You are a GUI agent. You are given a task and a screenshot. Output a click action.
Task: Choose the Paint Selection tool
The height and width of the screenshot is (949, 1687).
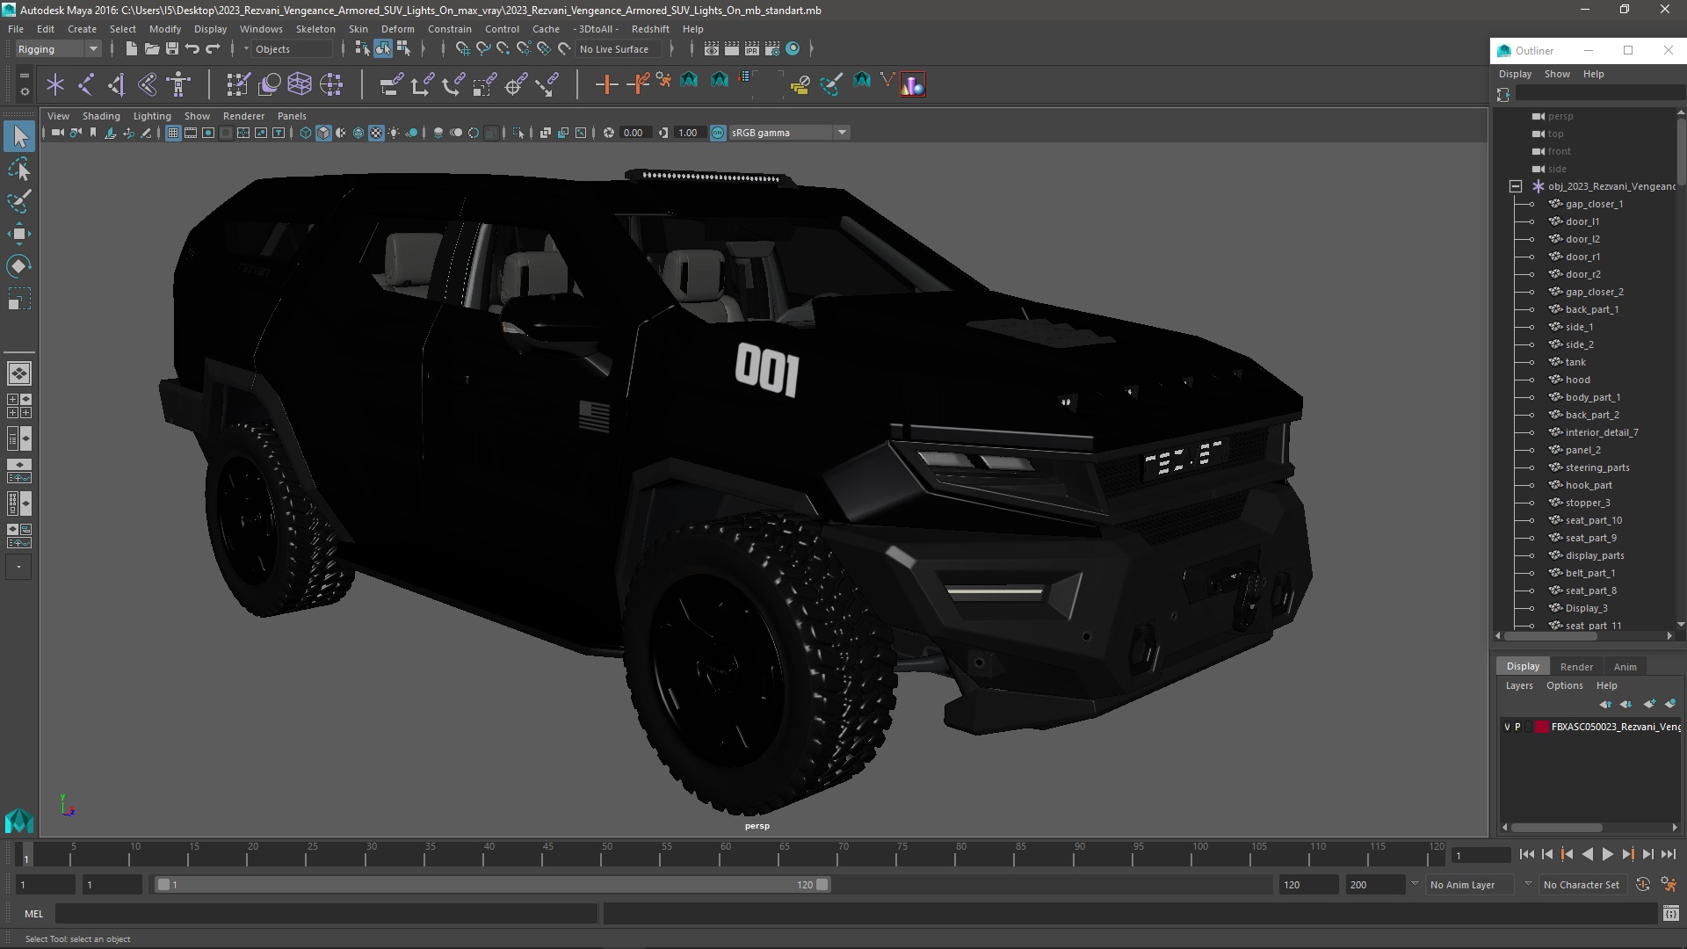pyautogui.click(x=19, y=201)
